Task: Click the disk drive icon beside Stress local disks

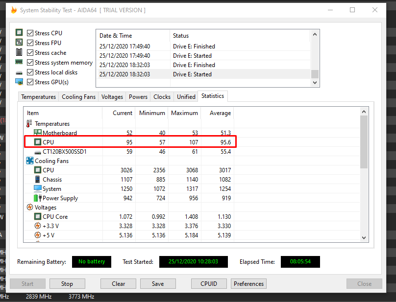Action: 19,73
